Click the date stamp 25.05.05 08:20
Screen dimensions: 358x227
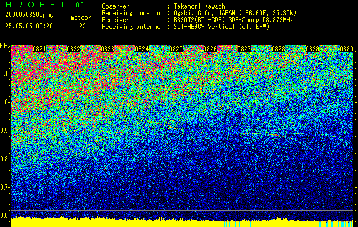tap(29, 26)
